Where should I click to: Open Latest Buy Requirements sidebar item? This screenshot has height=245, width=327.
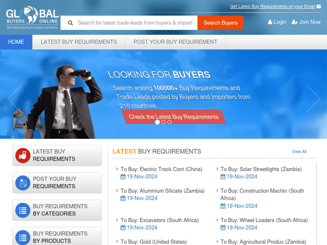click(x=57, y=155)
